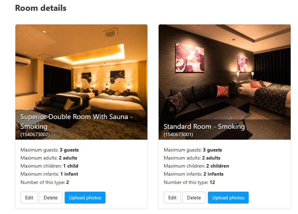Select the Superior Double Room With Sauna title

pyautogui.click(x=77, y=121)
